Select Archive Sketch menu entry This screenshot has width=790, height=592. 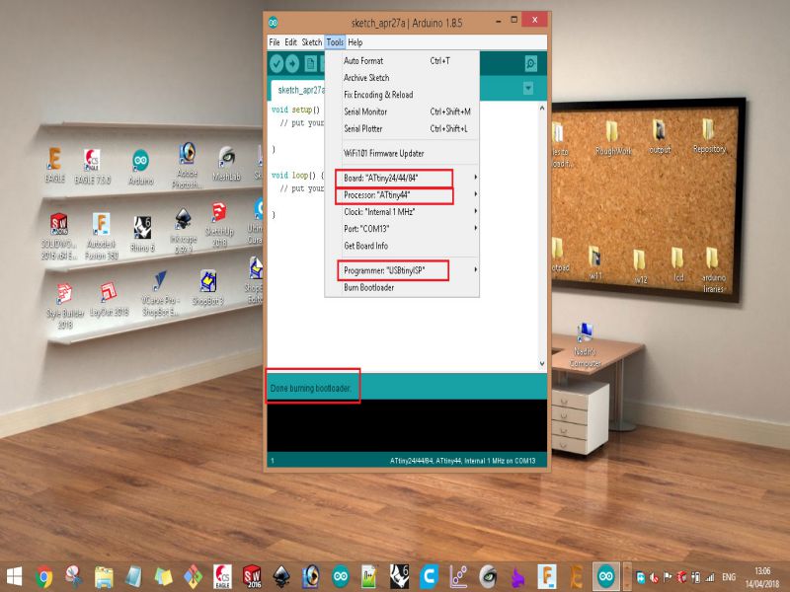point(402,78)
